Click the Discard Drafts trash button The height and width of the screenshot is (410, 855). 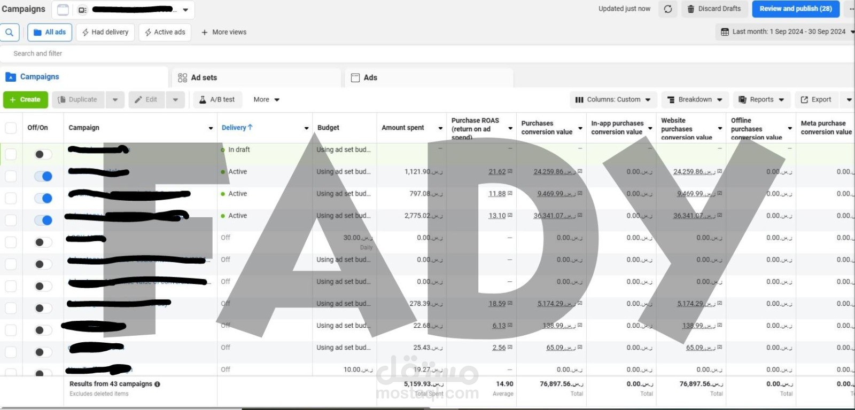714,9
